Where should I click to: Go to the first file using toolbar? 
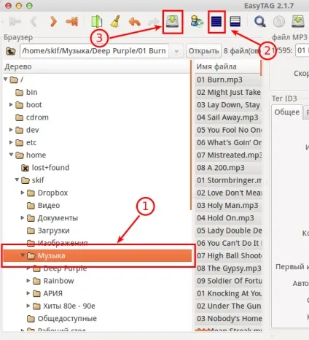pos(15,22)
